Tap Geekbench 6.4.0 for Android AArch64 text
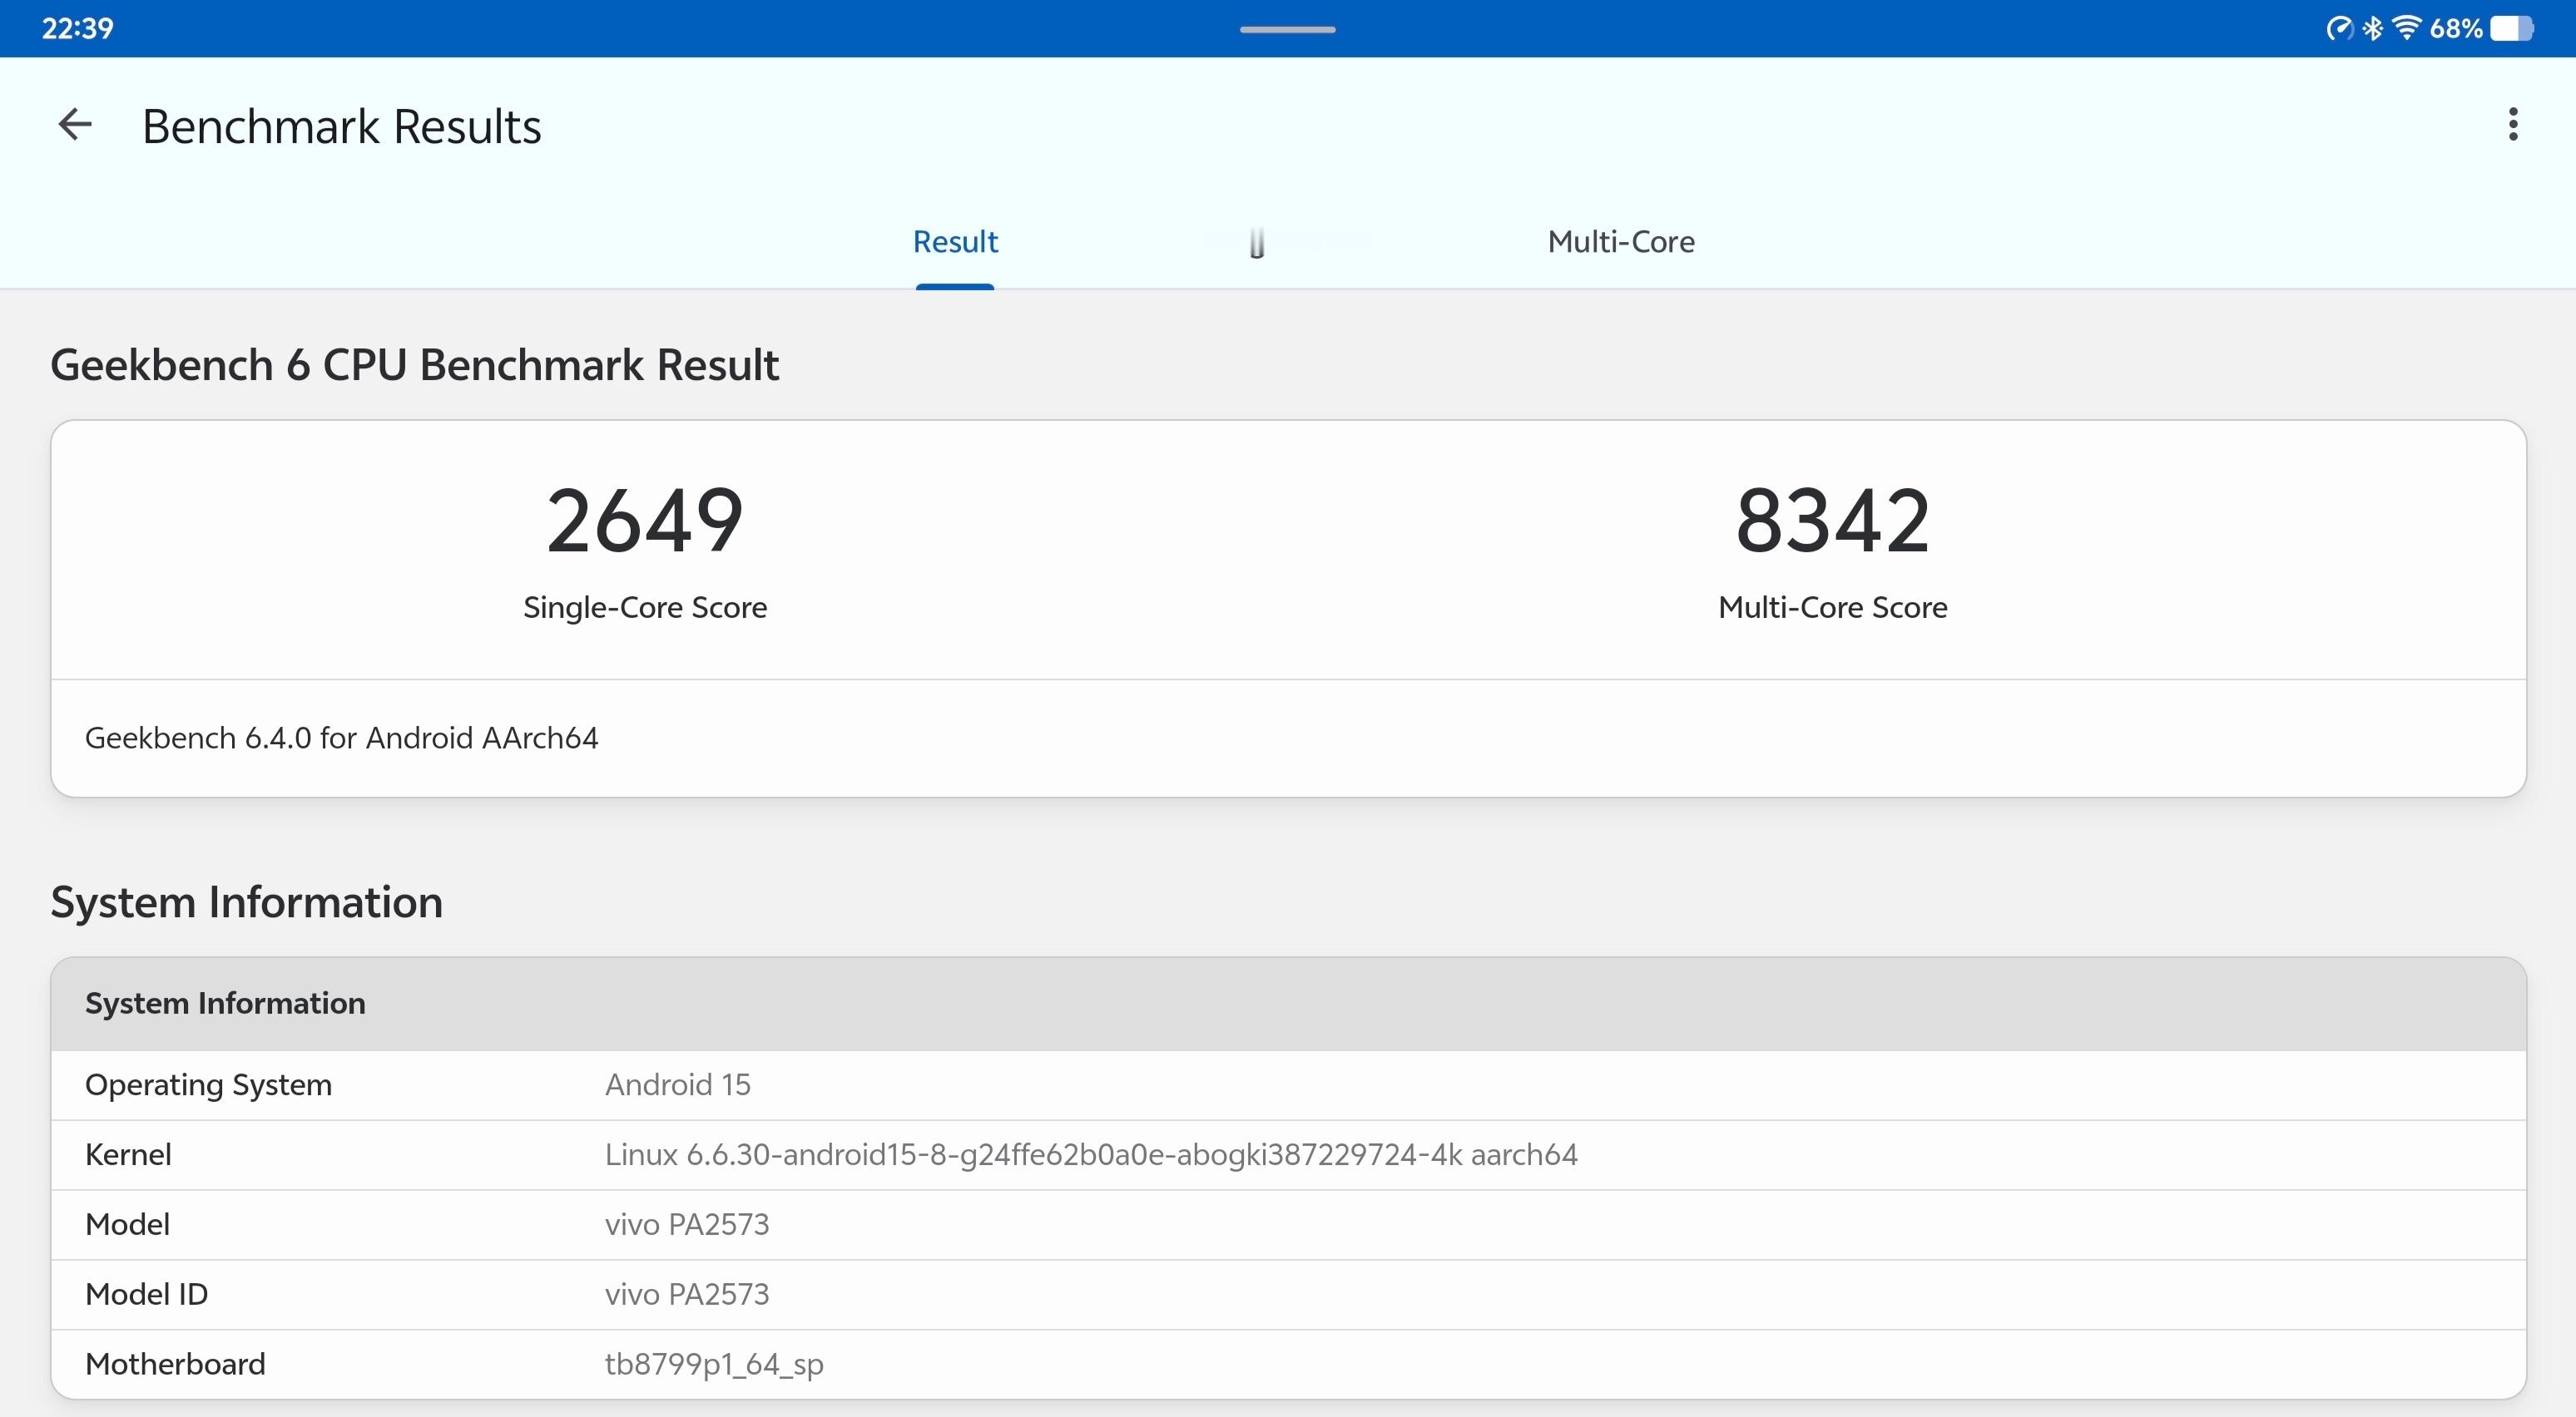 pos(341,738)
